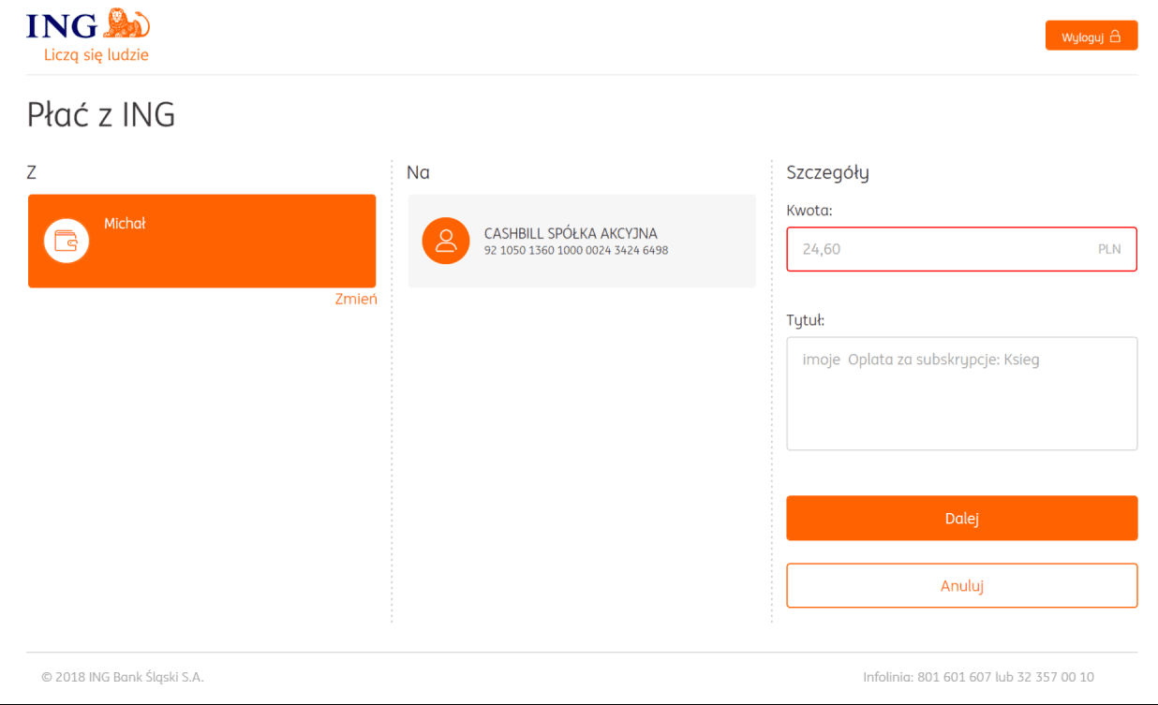Cancel the payment with Anuluj
1158x705 pixels.
962,586
